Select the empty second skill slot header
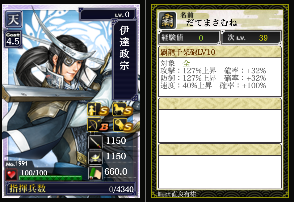Image resolution: width=294 pixels, height=202 pixels. [220, 104]
